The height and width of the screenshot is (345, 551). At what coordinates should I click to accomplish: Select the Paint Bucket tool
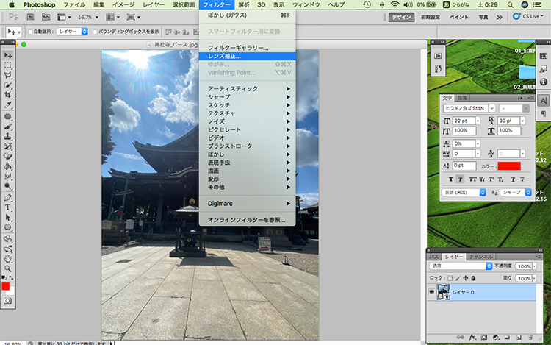point(8,166)
